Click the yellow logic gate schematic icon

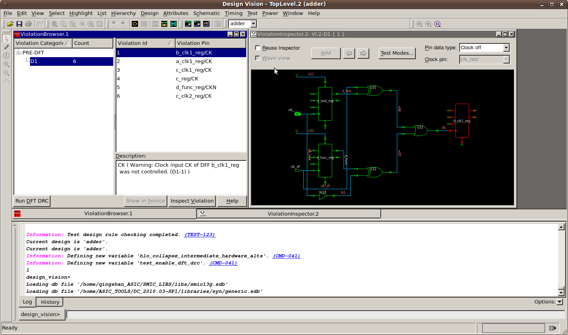(x=135, y=24)
